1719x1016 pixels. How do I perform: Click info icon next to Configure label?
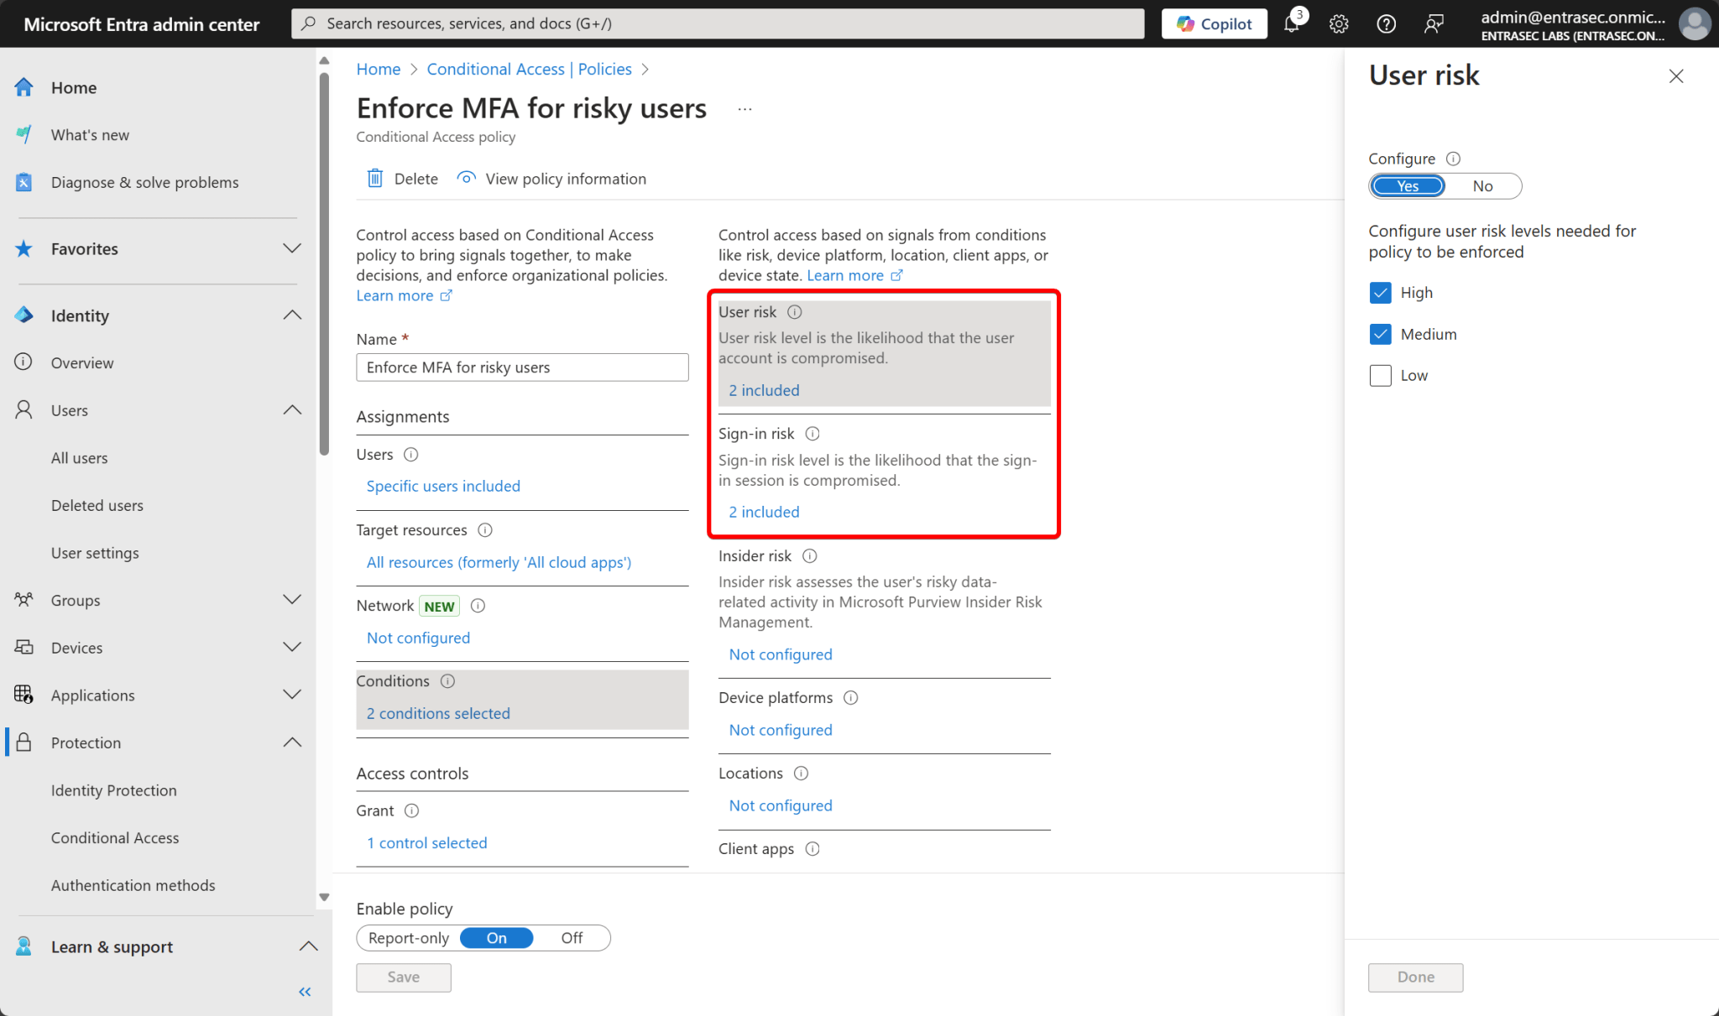[1454, 159]
